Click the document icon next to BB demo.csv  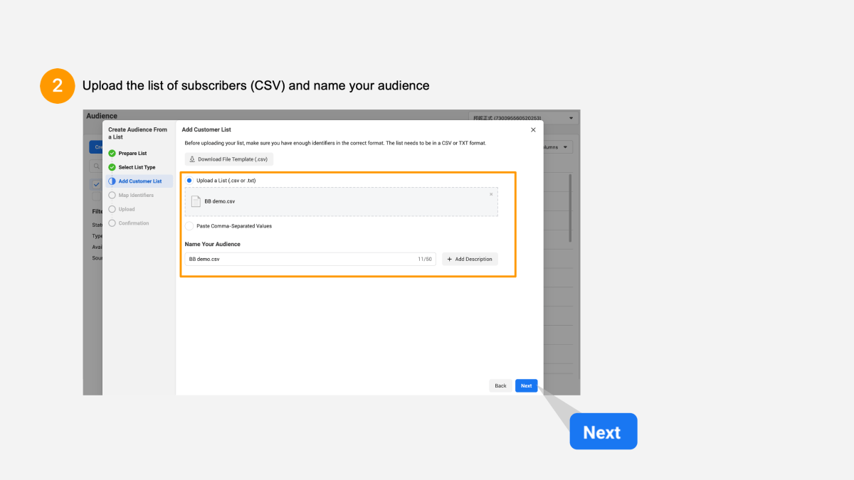196,201
